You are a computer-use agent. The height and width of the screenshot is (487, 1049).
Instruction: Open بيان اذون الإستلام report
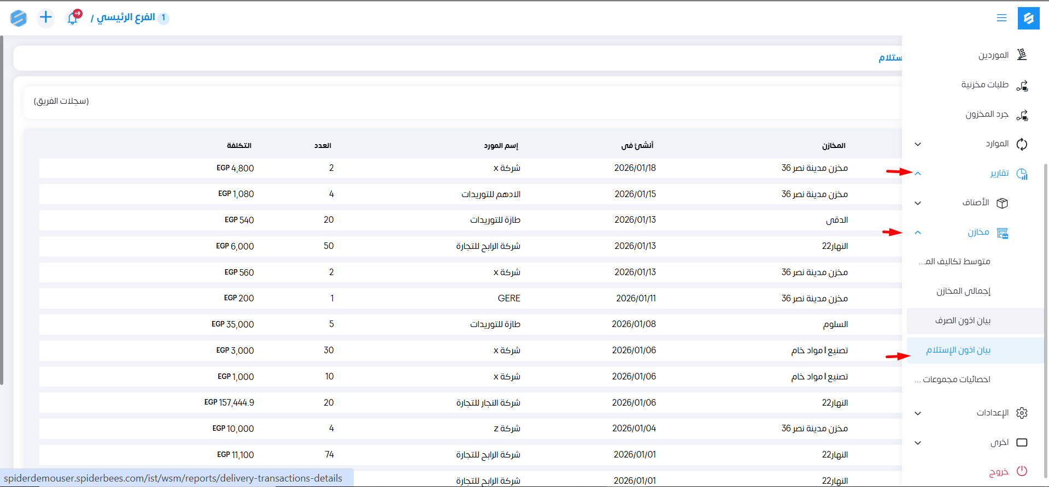[958, 350]
